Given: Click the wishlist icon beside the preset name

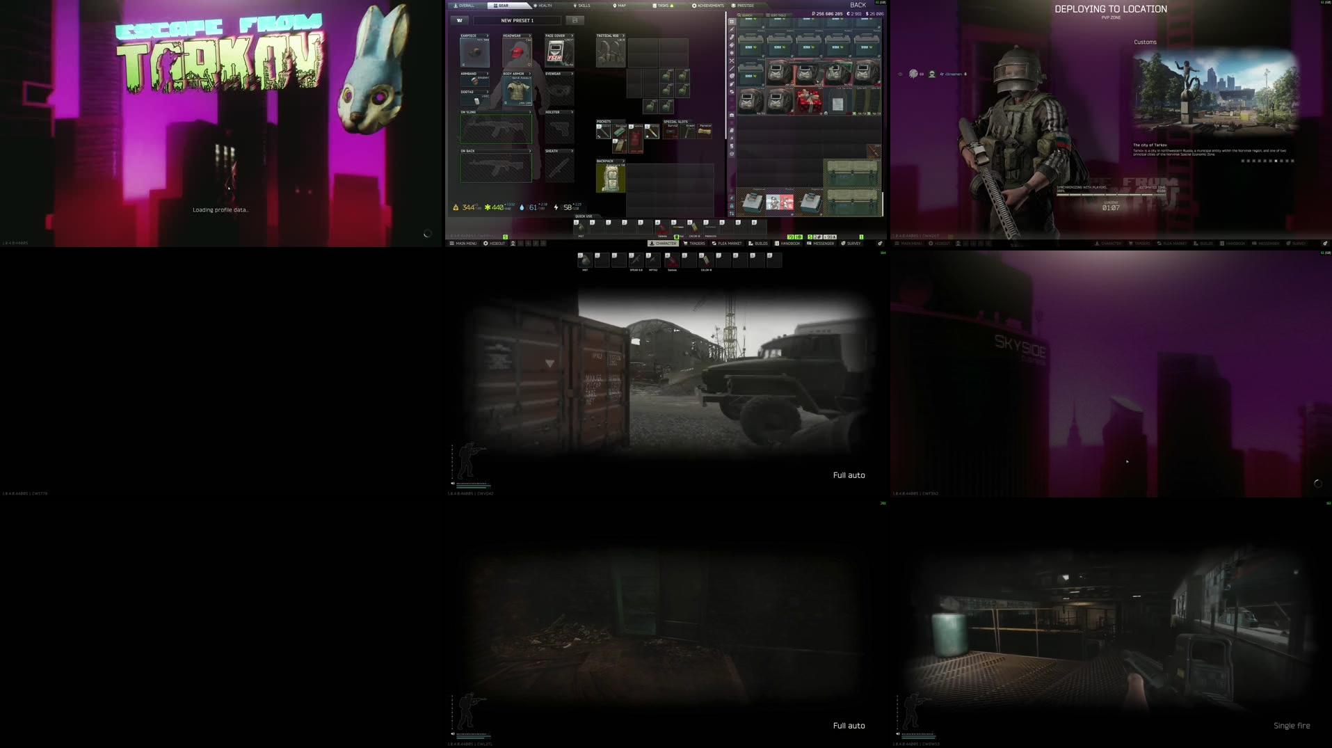Looking at the screenshot, I should click(x=460, y=20).
